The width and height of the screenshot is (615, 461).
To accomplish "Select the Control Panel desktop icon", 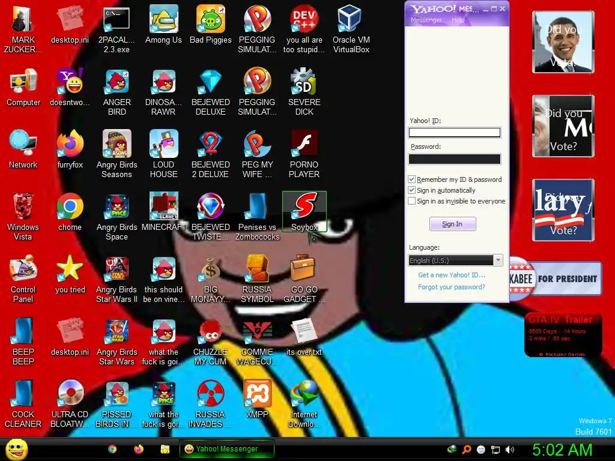I will 23,279.
